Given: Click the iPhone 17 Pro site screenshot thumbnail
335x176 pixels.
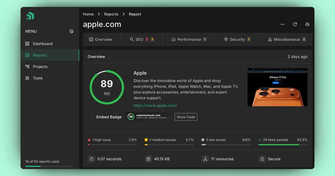Looking at the screenshot, I should [277, 87].
